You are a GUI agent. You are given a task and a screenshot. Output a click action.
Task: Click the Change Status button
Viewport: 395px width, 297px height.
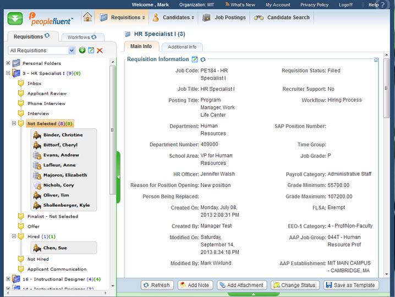294,285
